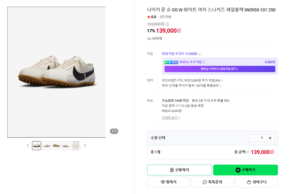Screen dimensions: 297x194
Task: Click the info icon next to 최대 5% 추가 적립
Action: pos(203,62)
